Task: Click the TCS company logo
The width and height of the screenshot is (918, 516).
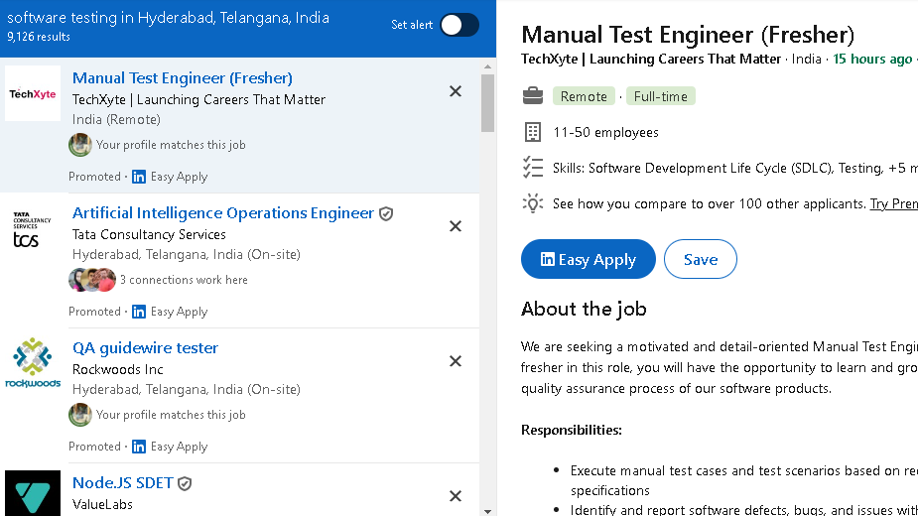Action: click(33, 229)
